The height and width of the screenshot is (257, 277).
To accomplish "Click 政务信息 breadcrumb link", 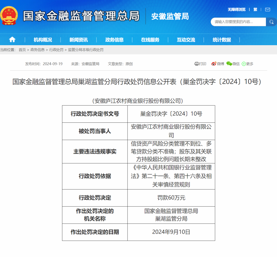I will point(37,50).
